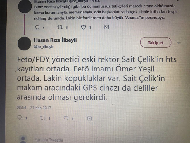
Task: Retweet the main tweet dated 21 Kas 2017
Action: pos(43,118)
